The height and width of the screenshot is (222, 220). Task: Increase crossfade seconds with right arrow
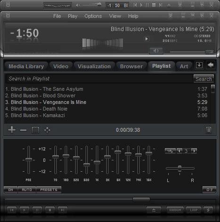[194, 151]
